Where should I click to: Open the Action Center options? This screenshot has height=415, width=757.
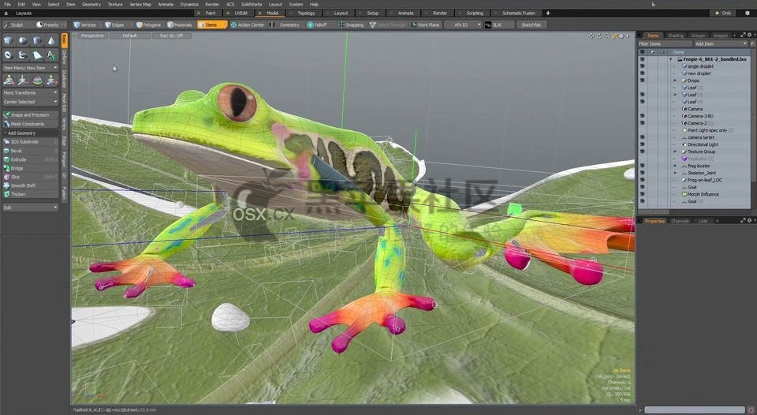point(247,24)
